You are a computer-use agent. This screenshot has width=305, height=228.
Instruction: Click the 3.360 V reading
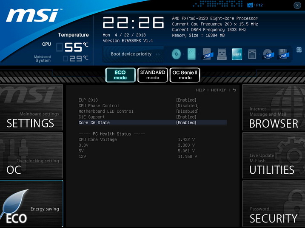[186, 145]
